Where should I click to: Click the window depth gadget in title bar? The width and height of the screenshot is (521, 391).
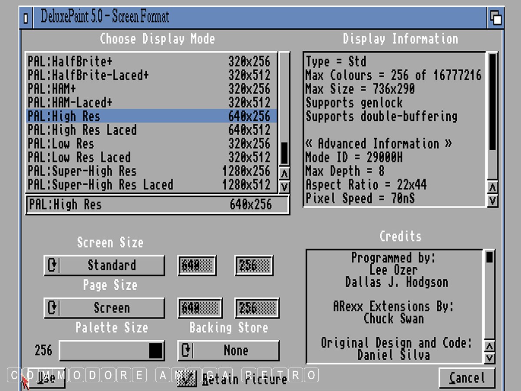point(495,17)
